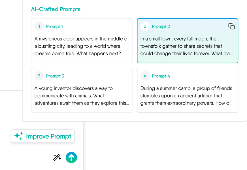
Task: Click the number 4 badge on Prompt 4
Action: click(x=145, y=76)
